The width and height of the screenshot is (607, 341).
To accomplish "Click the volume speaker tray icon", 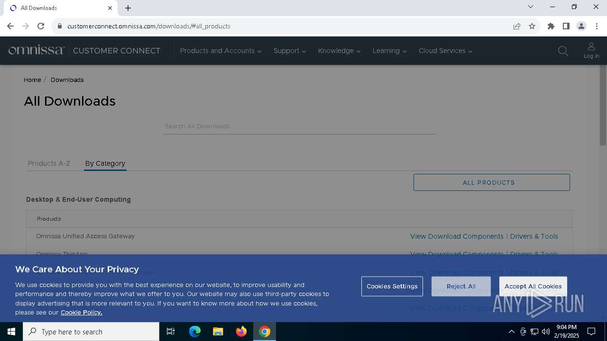I will [x=546, y=332].
